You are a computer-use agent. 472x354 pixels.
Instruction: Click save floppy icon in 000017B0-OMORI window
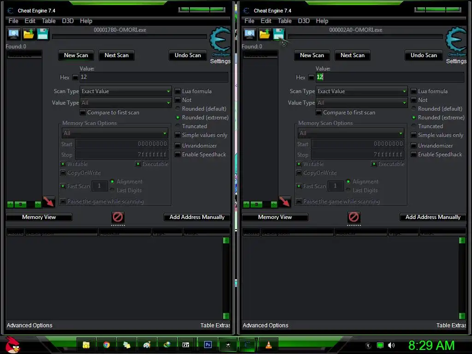(43, 34)
